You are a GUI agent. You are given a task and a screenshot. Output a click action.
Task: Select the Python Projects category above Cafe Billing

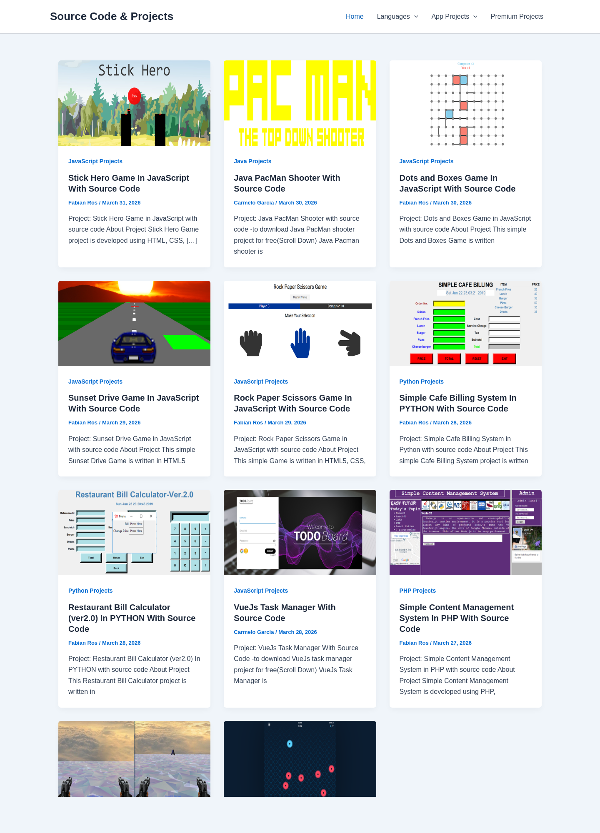coord(421,382)
